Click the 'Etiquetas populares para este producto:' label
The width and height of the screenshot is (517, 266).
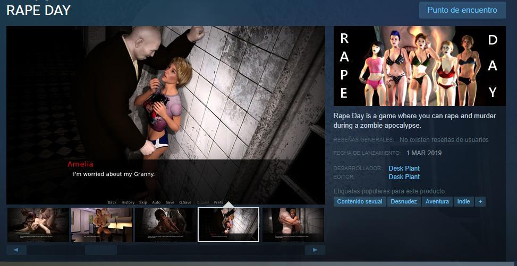(389, 191)
